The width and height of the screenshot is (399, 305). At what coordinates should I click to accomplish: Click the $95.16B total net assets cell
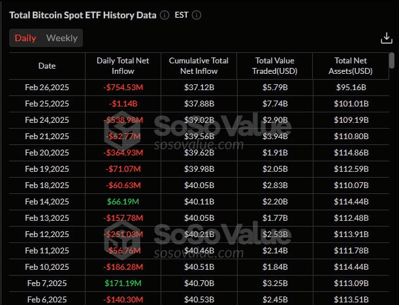click(350, 88)
